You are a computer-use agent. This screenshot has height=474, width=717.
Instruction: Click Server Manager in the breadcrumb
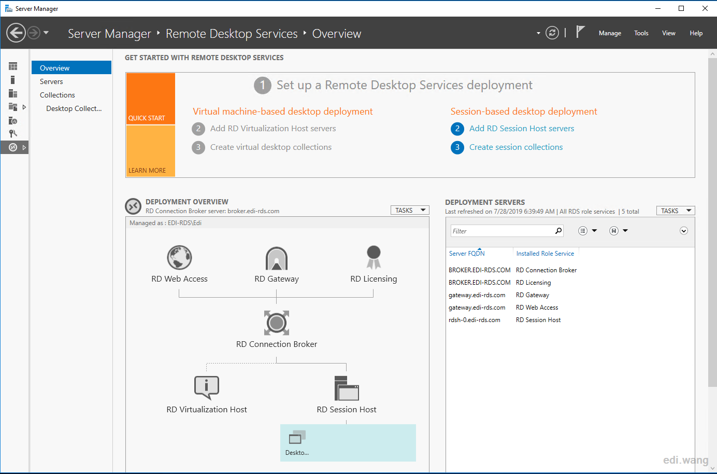click(109, 34)
